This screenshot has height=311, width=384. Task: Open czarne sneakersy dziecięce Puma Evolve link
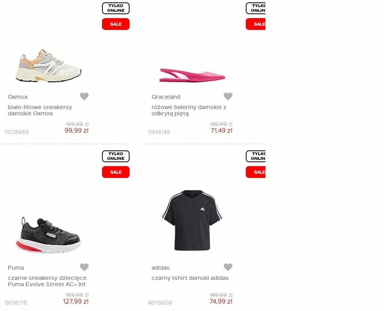coord(47,281)
